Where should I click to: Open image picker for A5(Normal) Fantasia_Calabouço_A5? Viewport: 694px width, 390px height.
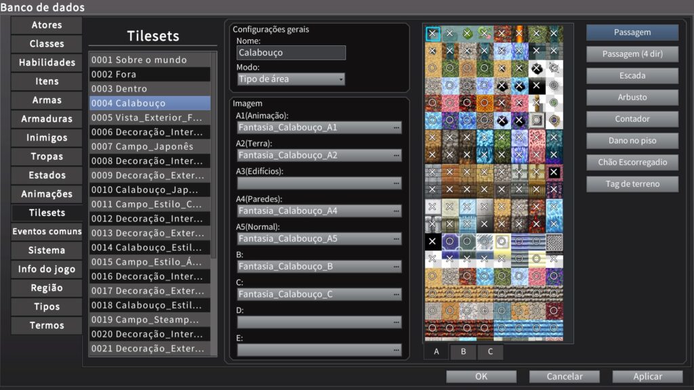tap(319, 239)
